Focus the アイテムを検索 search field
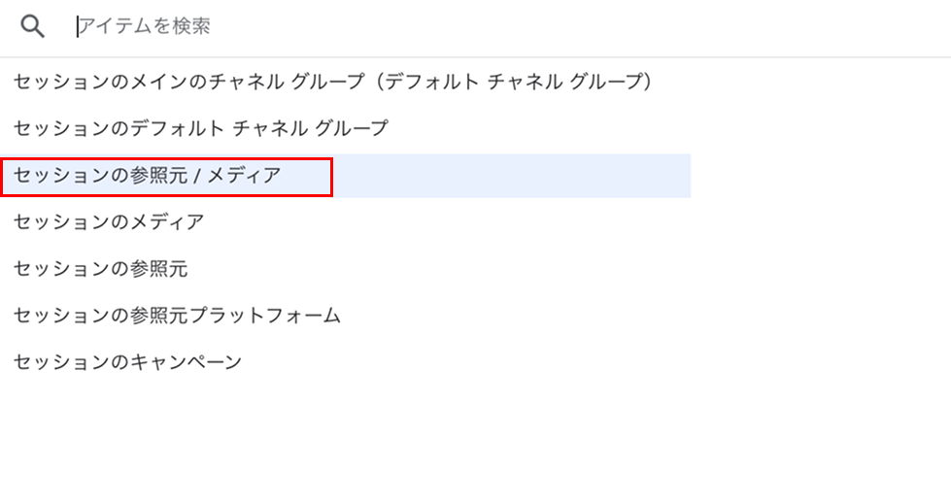The height and width of the screenshot is (504, 951). [509, 26]
